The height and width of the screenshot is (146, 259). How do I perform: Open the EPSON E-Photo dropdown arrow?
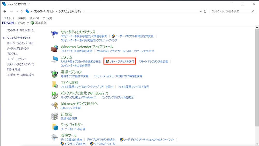point(28,23)
